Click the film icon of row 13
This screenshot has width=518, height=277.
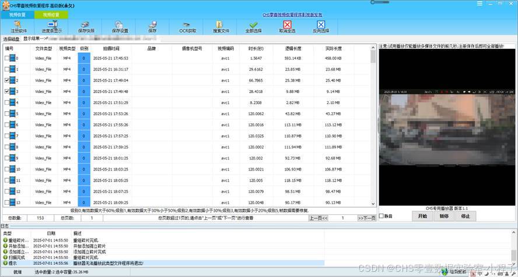point(13,203)
